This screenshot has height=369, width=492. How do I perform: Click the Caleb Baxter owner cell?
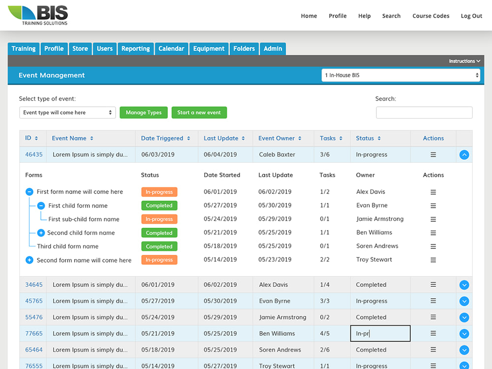point(277,154)
